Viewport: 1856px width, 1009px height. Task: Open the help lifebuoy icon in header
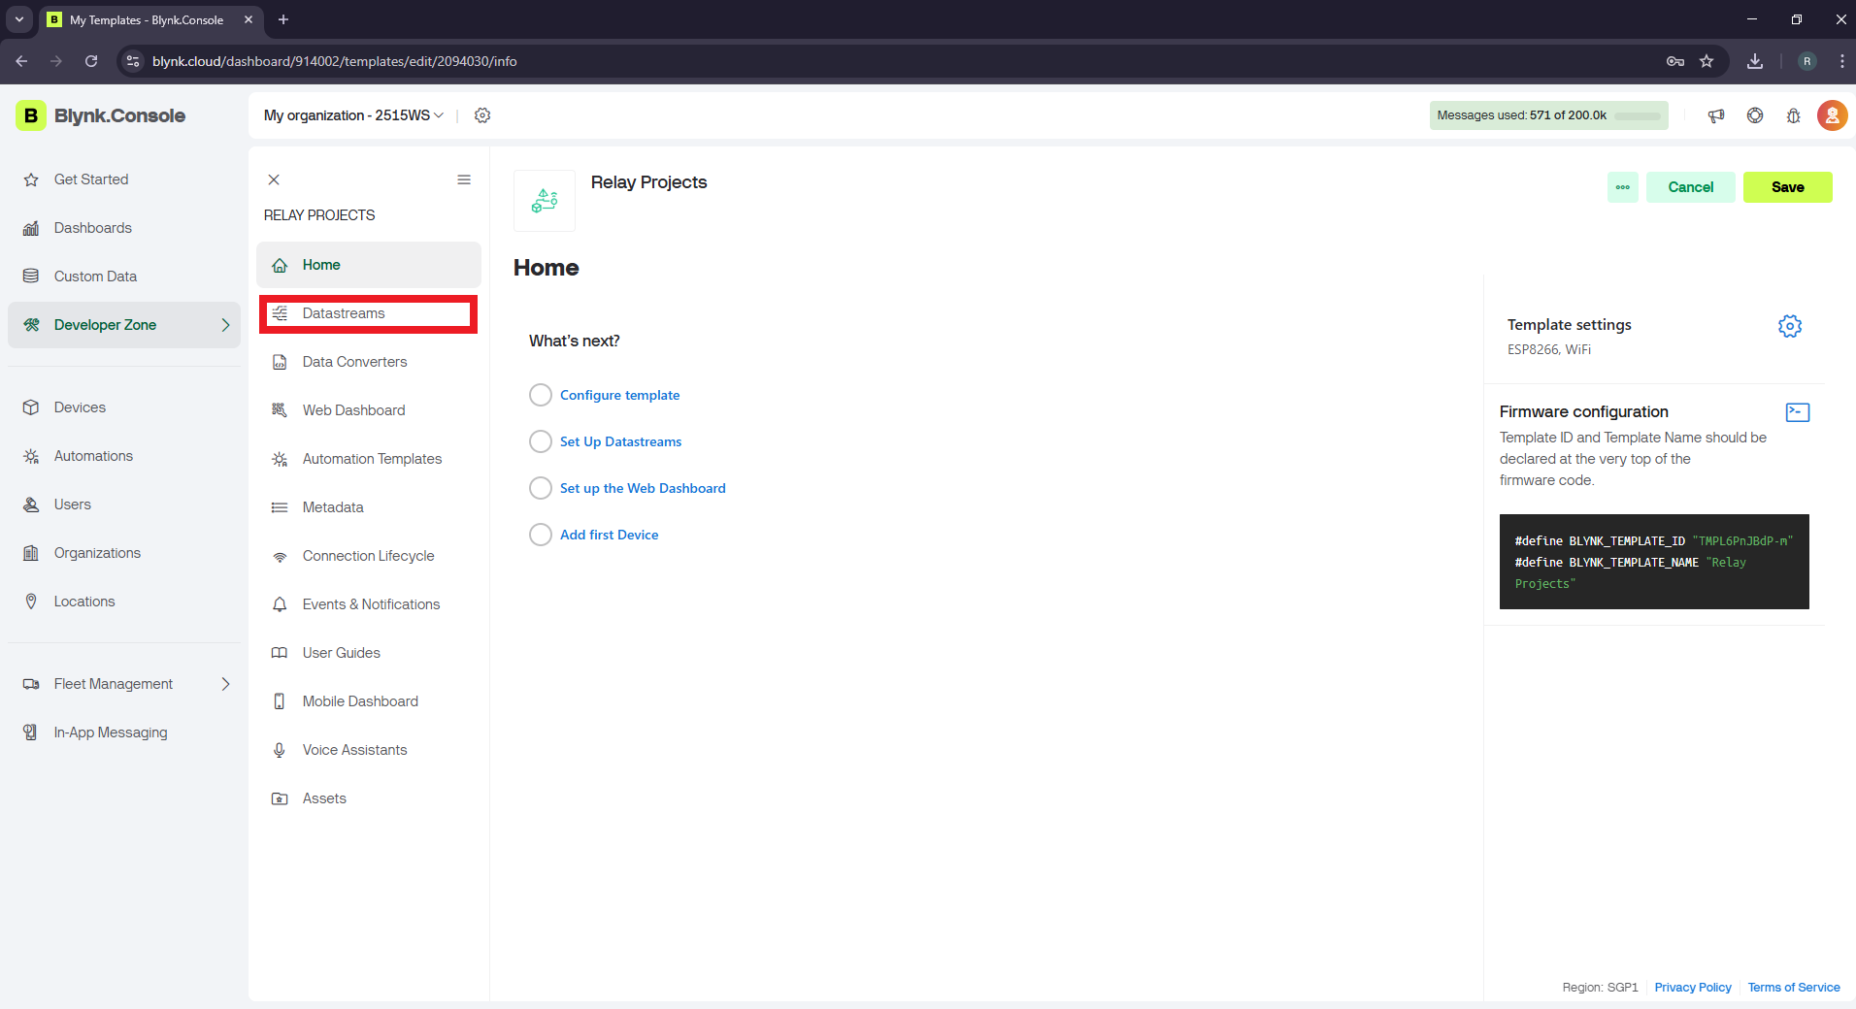[x=1755, y=115]
